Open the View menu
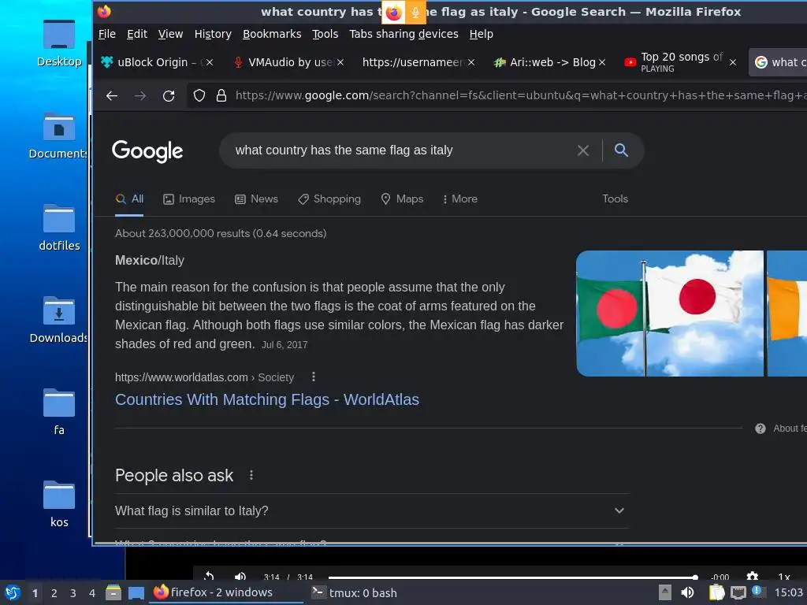Screen dimensions: 807x605 (170, 34)
